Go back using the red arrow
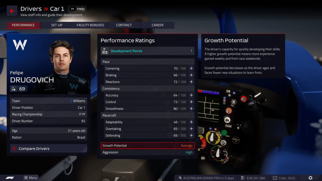 12,11
